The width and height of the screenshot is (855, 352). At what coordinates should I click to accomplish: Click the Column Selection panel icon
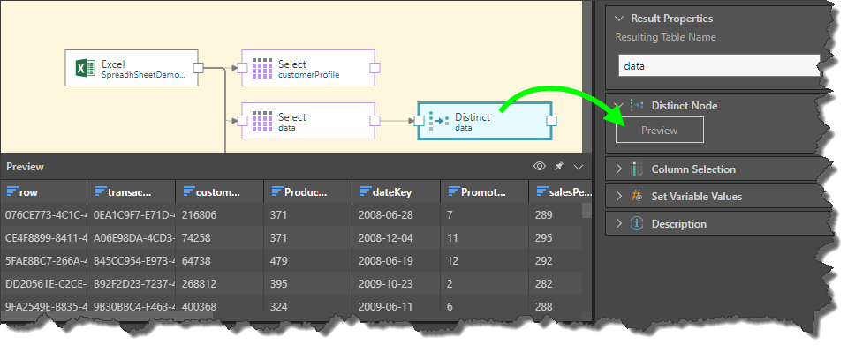point(637,169)
